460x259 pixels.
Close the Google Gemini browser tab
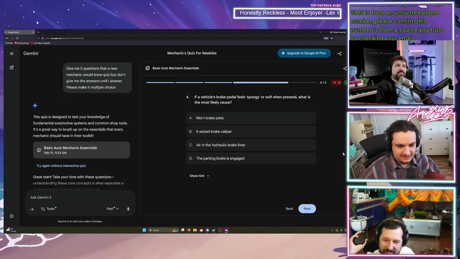click(x=33, y=32)
